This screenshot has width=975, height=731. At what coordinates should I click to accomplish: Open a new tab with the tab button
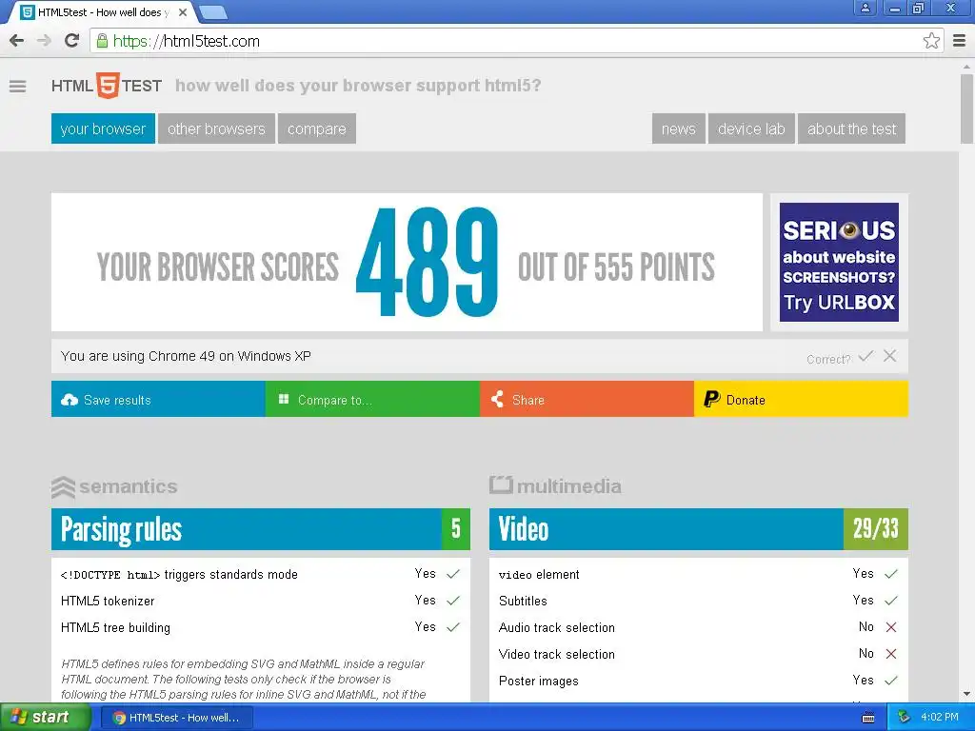pyautogui.click(x=213, y=11)
